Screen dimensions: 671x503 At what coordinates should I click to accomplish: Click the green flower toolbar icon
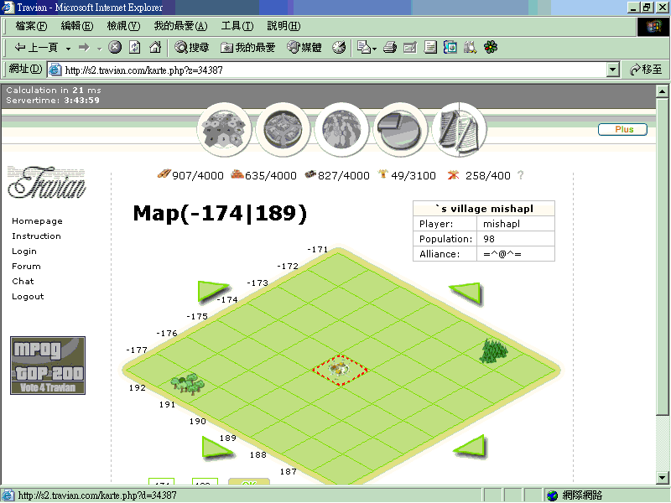491,47
